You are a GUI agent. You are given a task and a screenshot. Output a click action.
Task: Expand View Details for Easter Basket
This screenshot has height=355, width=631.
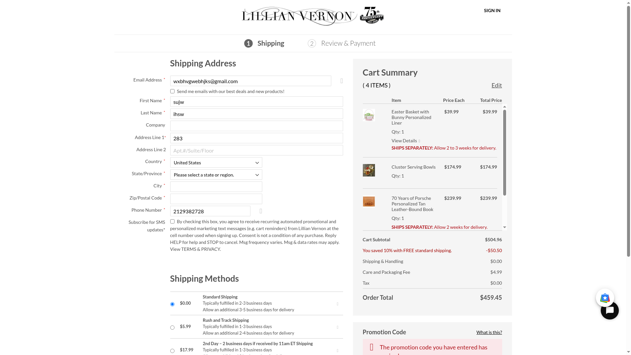tap(405, 141)
